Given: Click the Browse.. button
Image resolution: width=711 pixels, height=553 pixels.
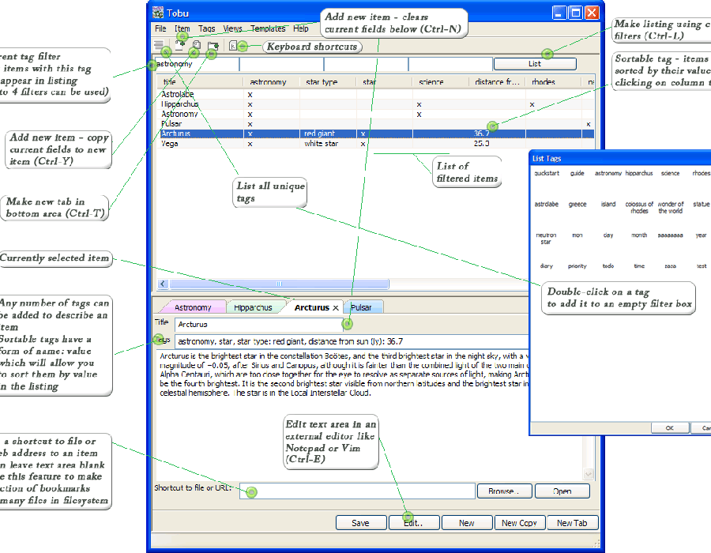Looking at the screenshot, I should point(504,491).
